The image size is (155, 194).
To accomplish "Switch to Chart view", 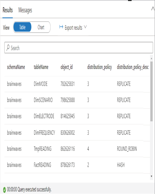I will 41,27.
